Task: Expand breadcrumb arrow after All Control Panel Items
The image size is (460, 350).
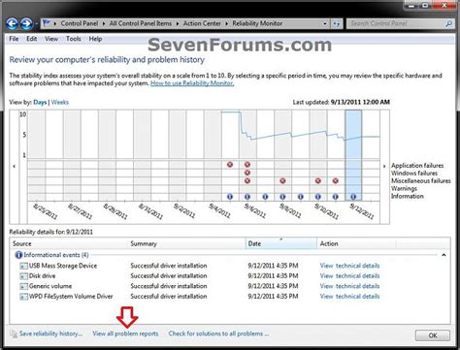Action: pos(178,23)
